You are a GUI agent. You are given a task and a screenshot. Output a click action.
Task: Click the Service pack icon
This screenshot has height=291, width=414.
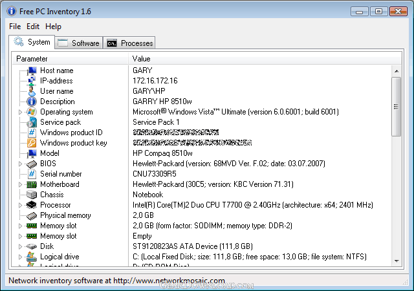(x=32, y=122)
